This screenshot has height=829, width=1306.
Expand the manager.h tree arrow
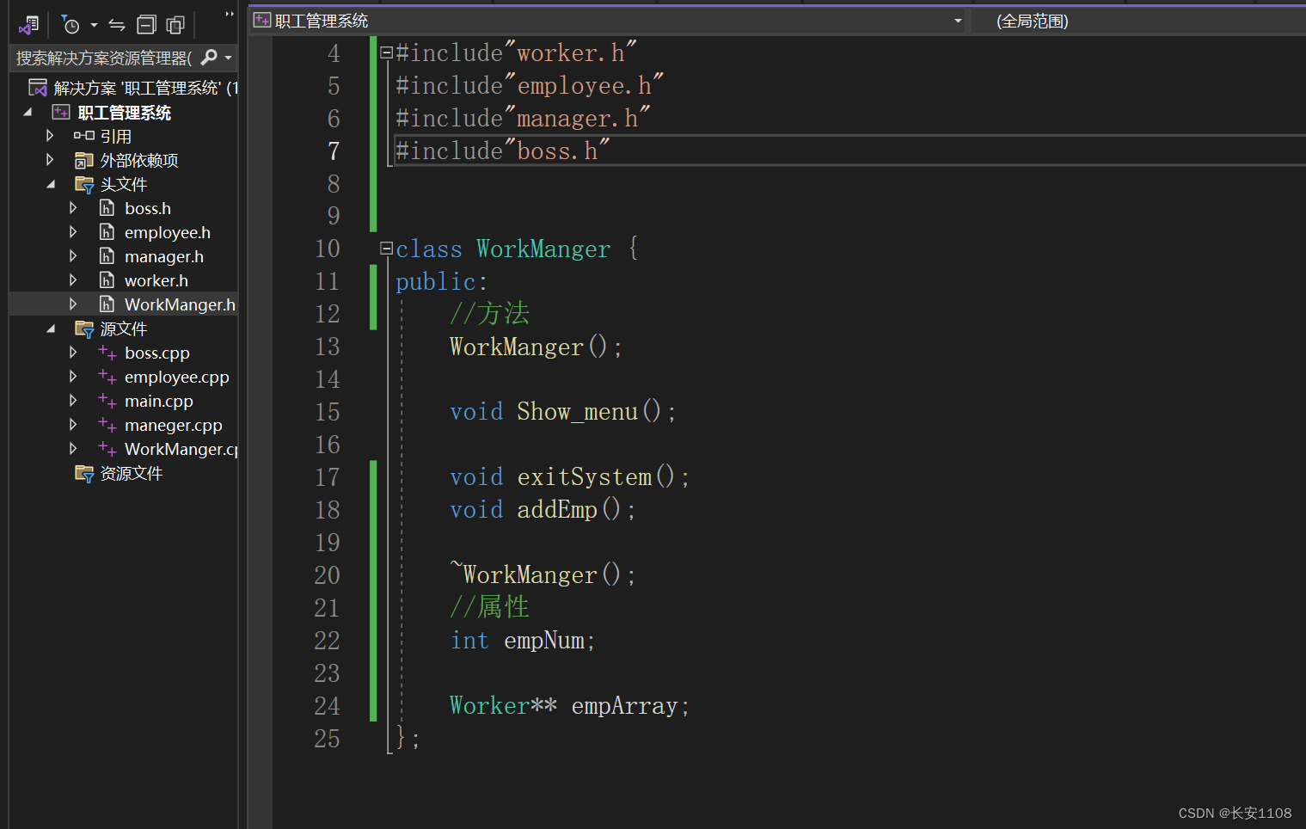pos(73,256)
